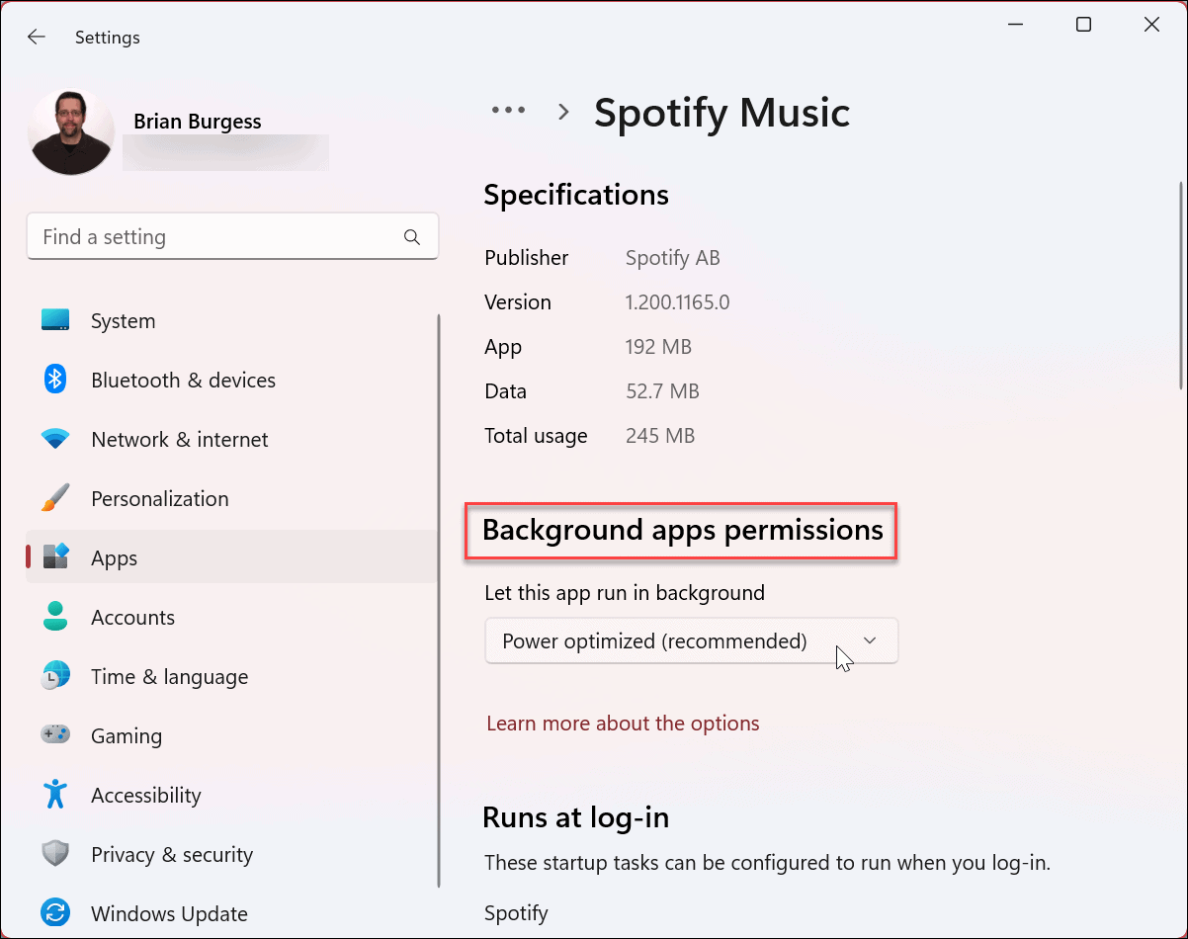This screenshot has height=939, width=1188.
Task: Select Accounts in the sidebar
Action: [231, 617]
